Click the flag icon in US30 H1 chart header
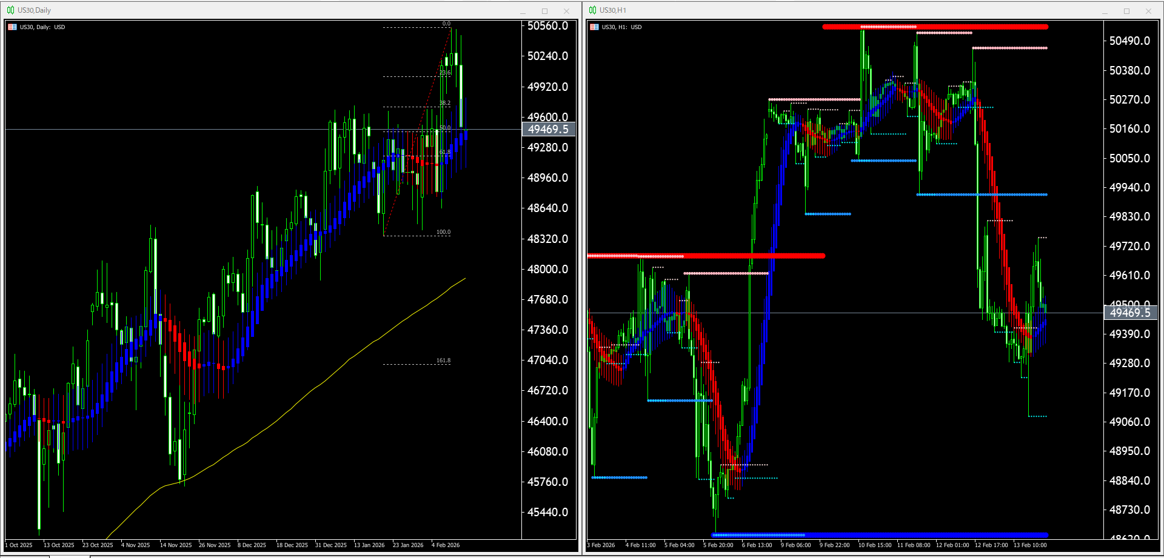 594,27
